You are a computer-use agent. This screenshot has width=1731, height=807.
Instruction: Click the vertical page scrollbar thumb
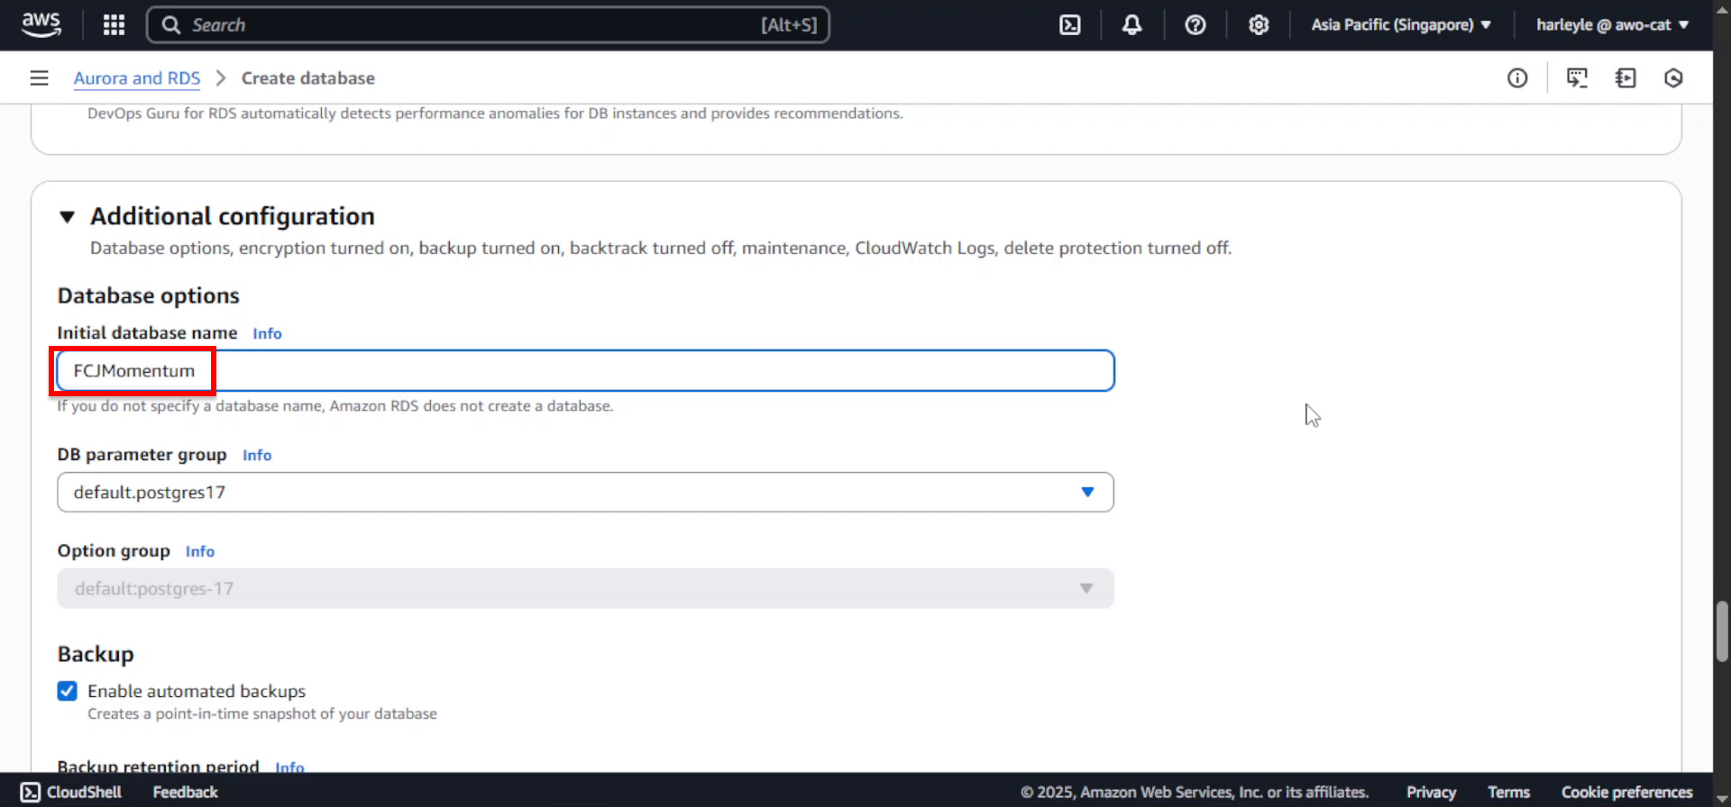1722,631
